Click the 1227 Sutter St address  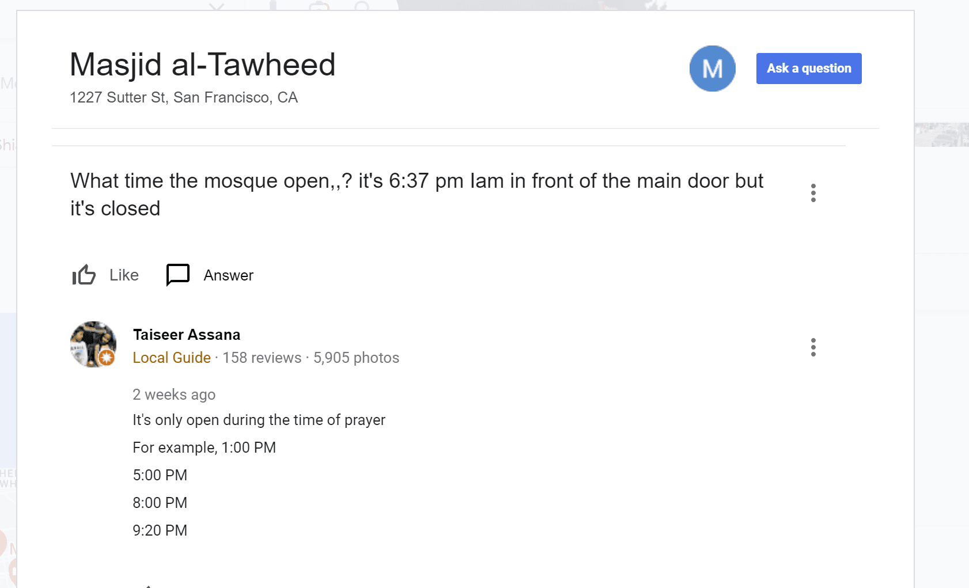184,97
